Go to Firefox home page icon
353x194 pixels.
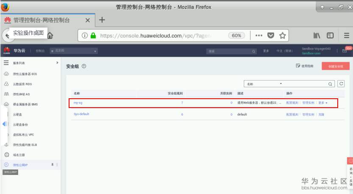[x=50, y=36]
